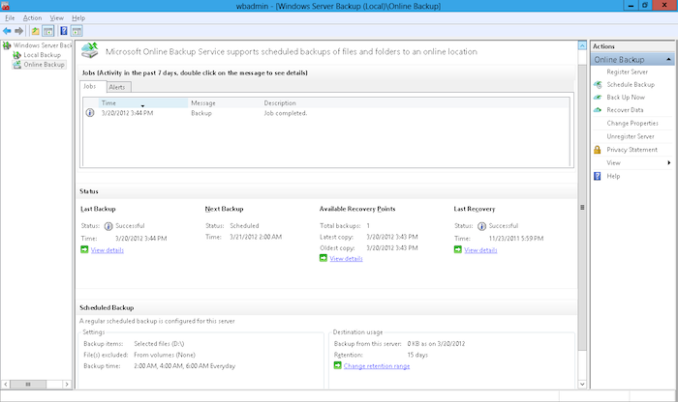Click the blue Help icon in the toolbar
Screen dimensions: 678x402
tap(63, 30)
